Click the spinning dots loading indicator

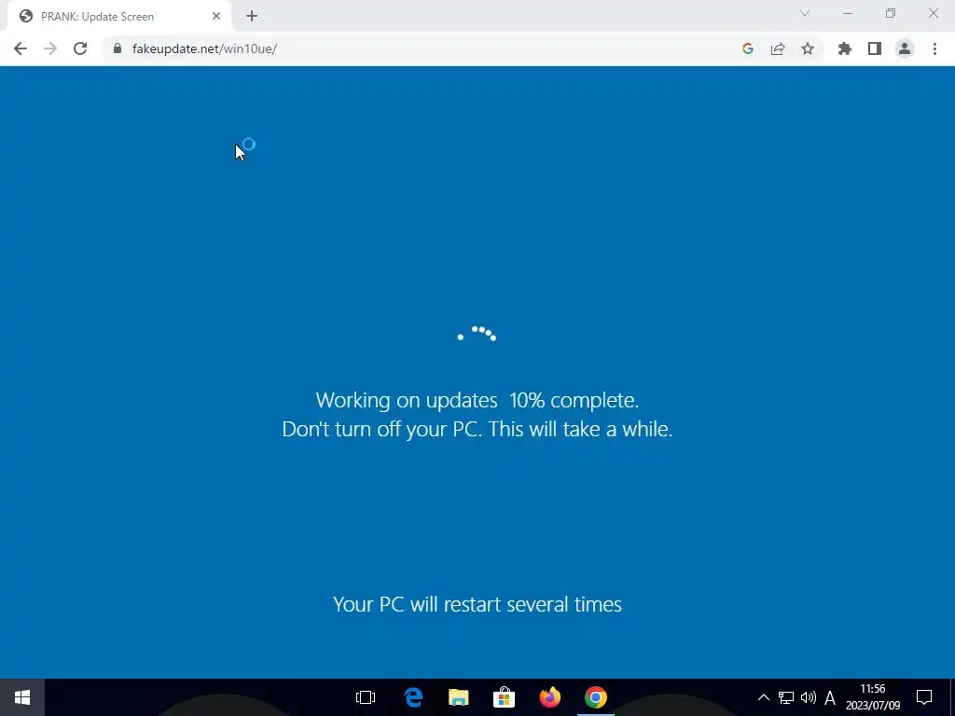(477, 334)
